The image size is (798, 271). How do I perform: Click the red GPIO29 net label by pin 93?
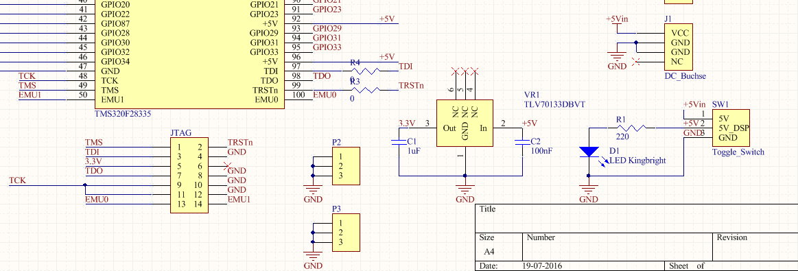327,29
